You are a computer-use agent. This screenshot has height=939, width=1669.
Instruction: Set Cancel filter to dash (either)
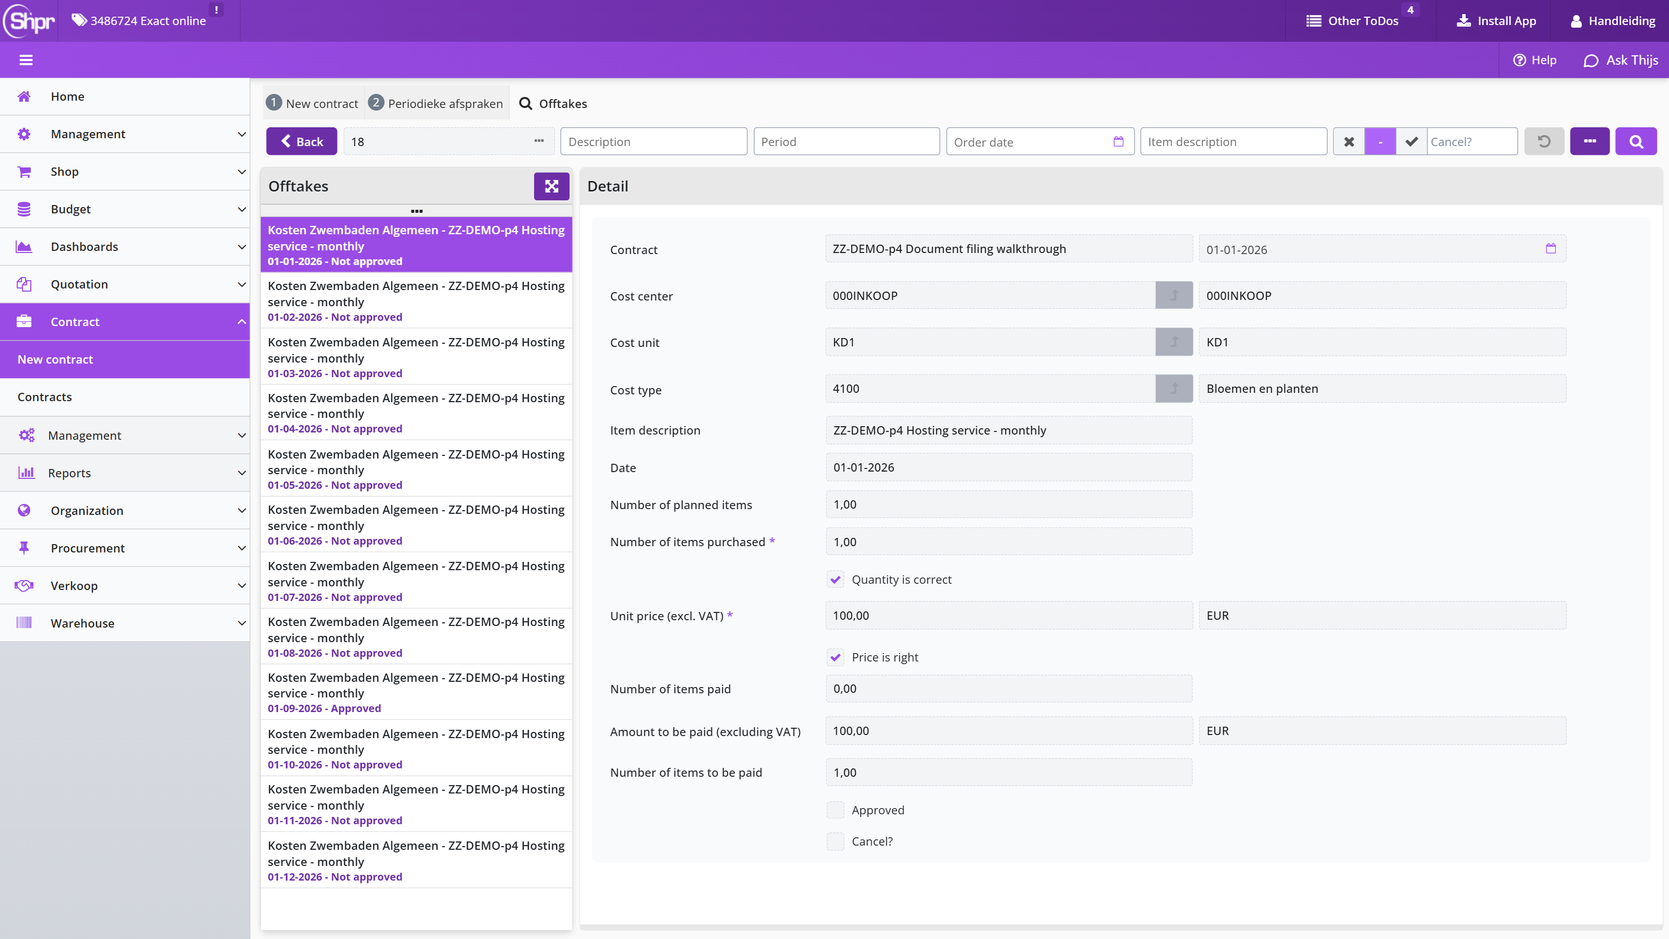1380,141
